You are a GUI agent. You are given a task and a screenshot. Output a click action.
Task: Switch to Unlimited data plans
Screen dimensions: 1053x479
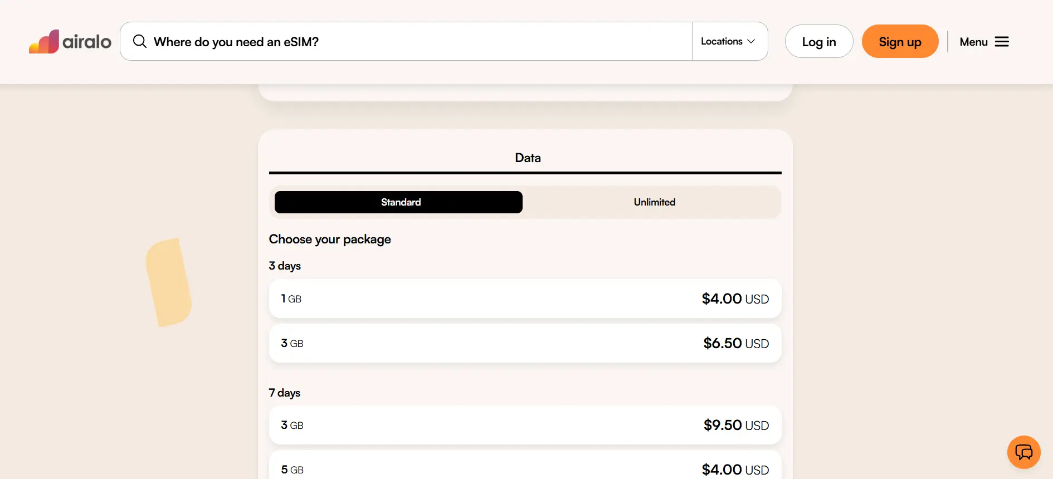point(654,202)
